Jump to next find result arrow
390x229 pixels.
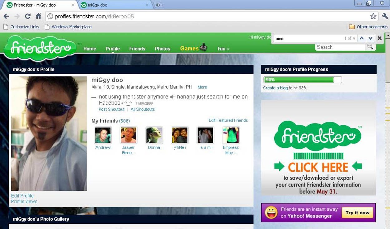370,38
